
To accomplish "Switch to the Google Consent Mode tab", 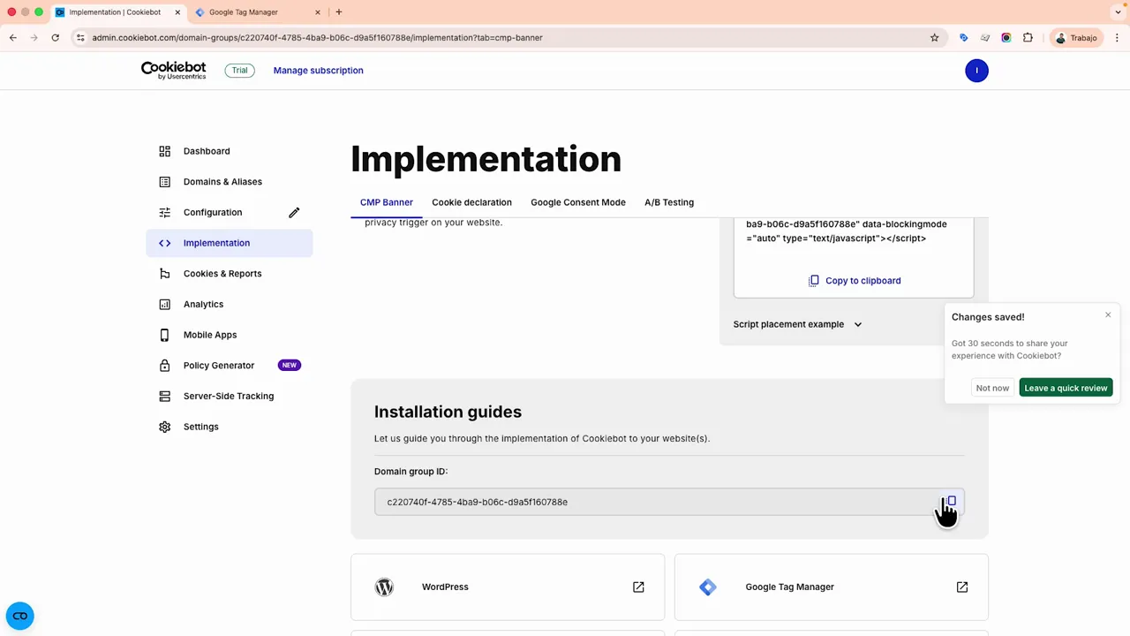I will pos(578,202).
